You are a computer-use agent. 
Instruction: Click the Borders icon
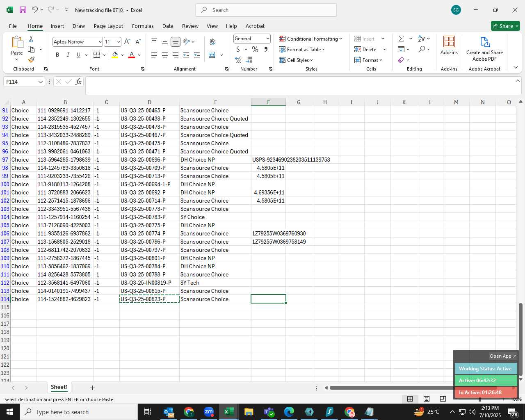pyautogui.click(x=97, y=55)
